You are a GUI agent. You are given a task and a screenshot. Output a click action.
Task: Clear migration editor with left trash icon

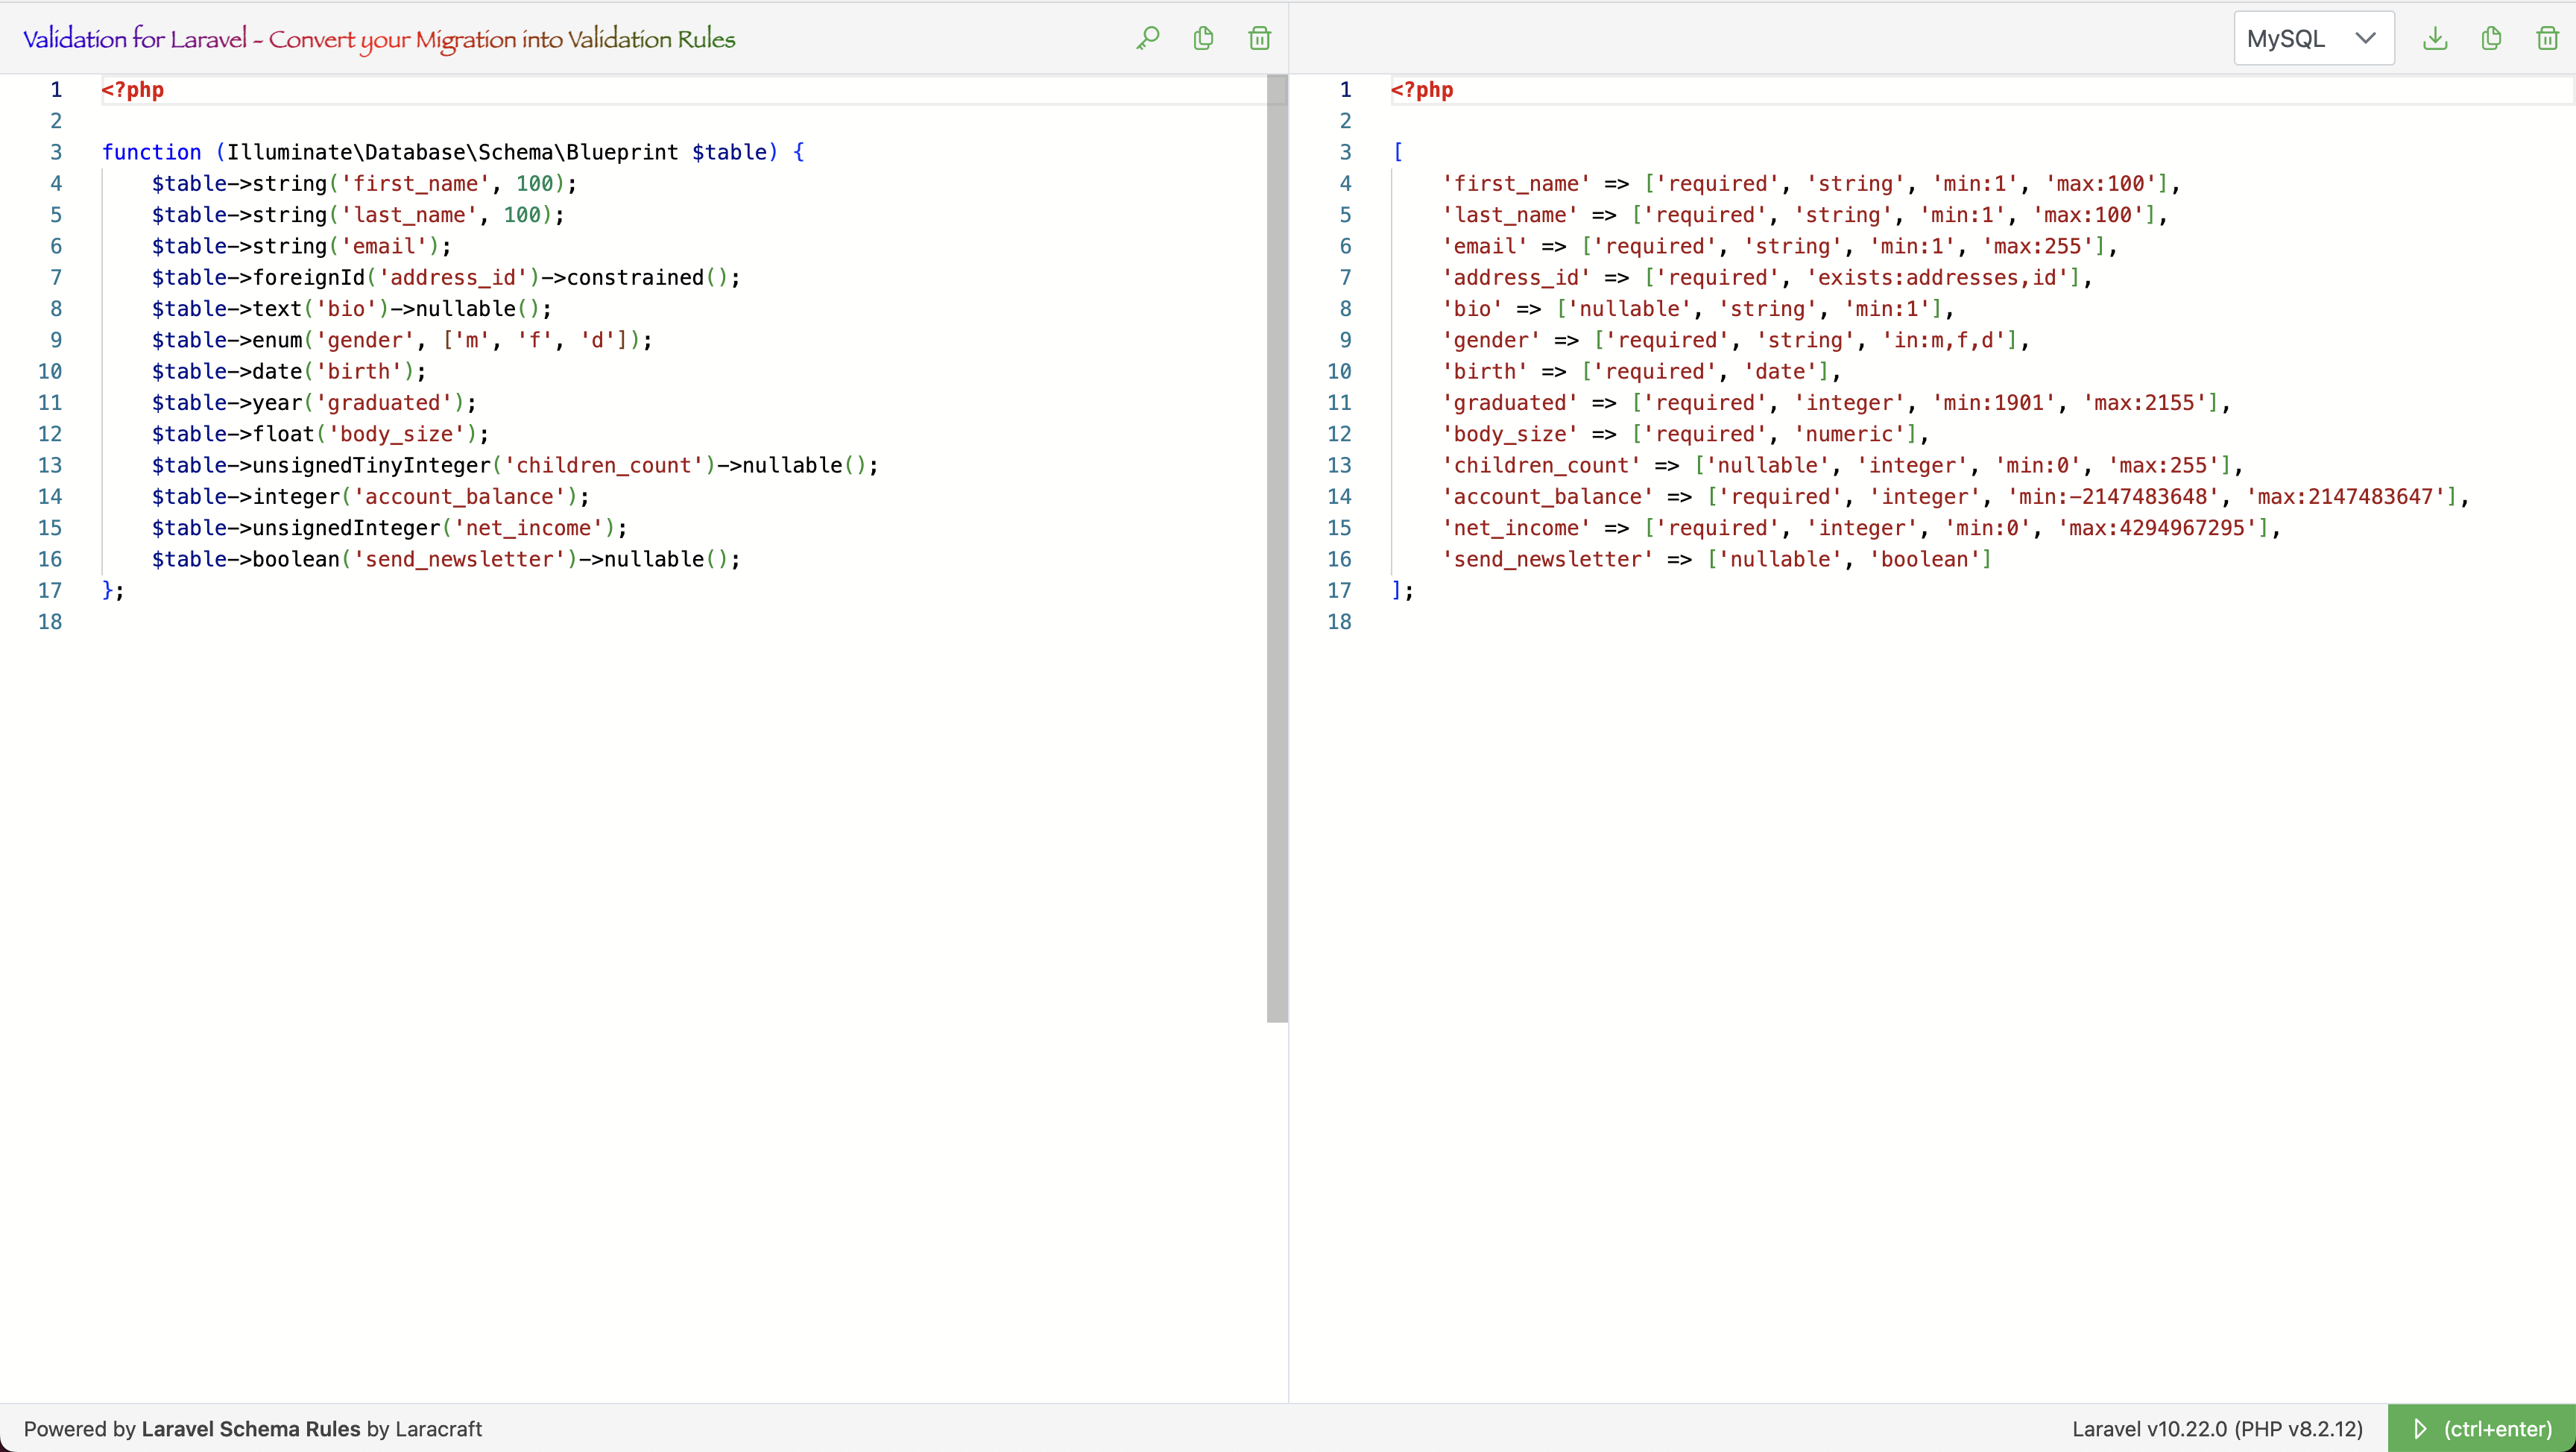(1260, 38)
